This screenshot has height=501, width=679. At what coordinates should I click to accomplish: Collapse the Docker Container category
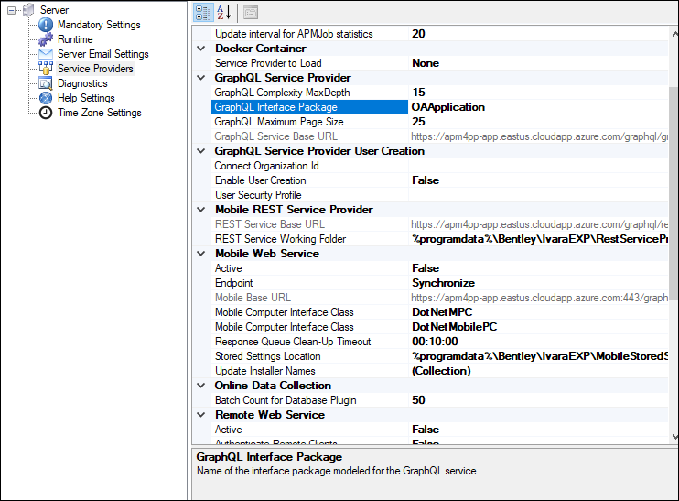202,49
